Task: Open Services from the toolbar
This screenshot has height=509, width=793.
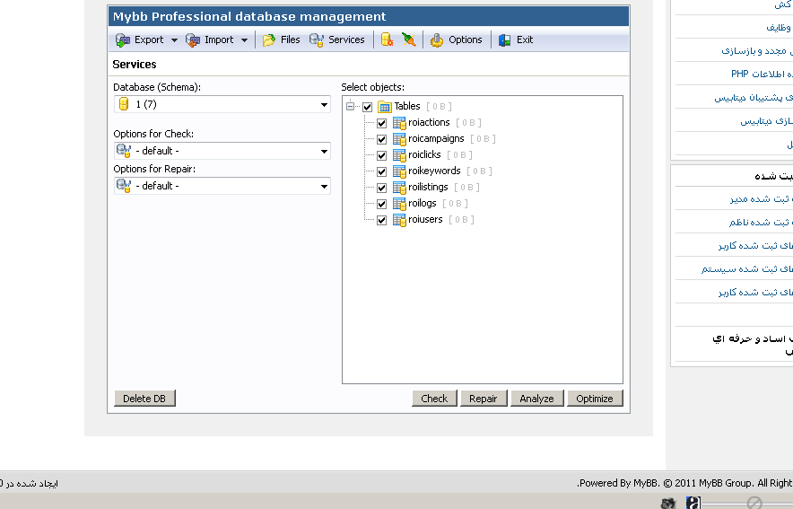Action: point(337,40)
